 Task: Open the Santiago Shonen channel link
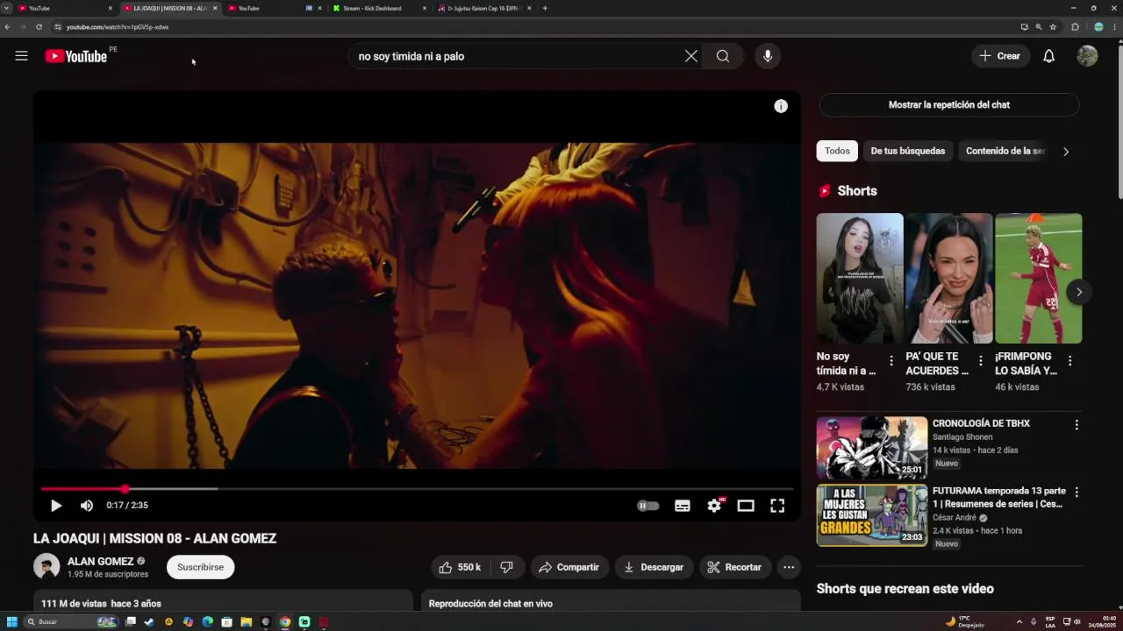click(x=962, y=437)
